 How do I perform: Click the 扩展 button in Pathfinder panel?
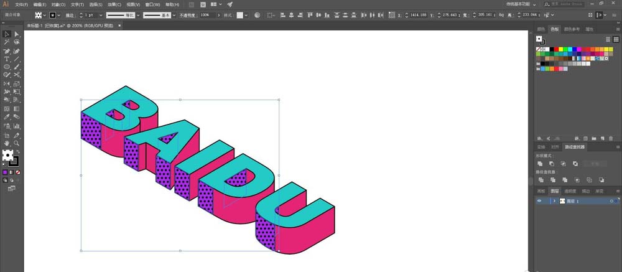[x=594, y=164]
